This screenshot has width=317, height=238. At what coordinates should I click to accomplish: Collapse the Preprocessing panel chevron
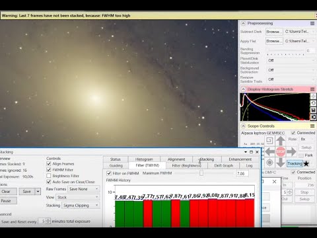pyautogui.click(x=243, y=23)
